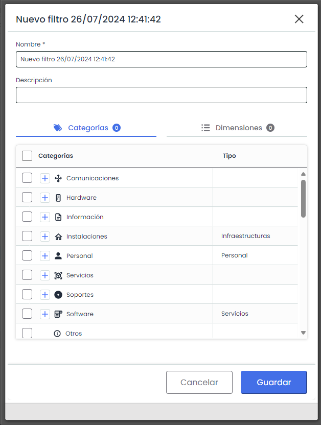The width and height of the screenshot is (321, 425).
Task: Expand the Hardware category tree
Action: [x=45, y=198]
